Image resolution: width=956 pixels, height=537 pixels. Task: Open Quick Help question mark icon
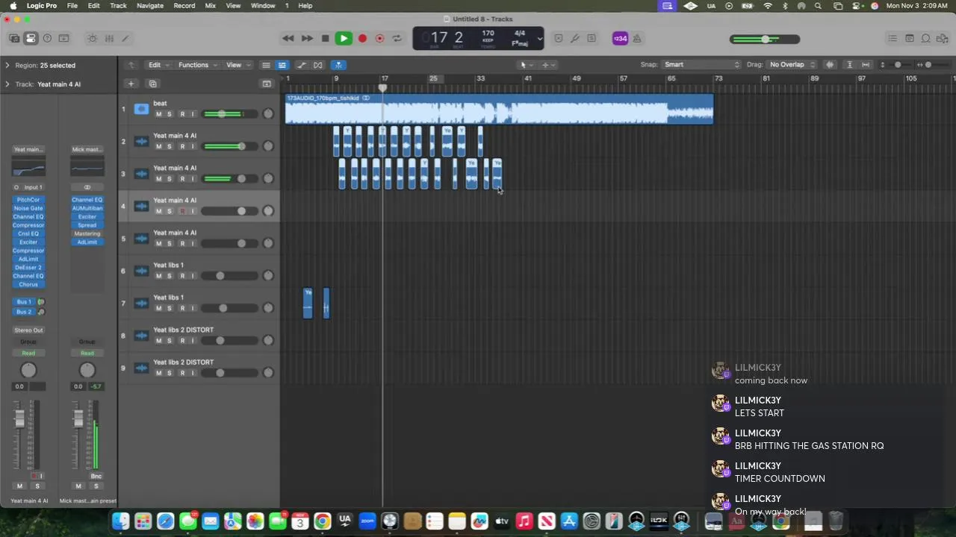pyautogui.click(x=47, y=38)
